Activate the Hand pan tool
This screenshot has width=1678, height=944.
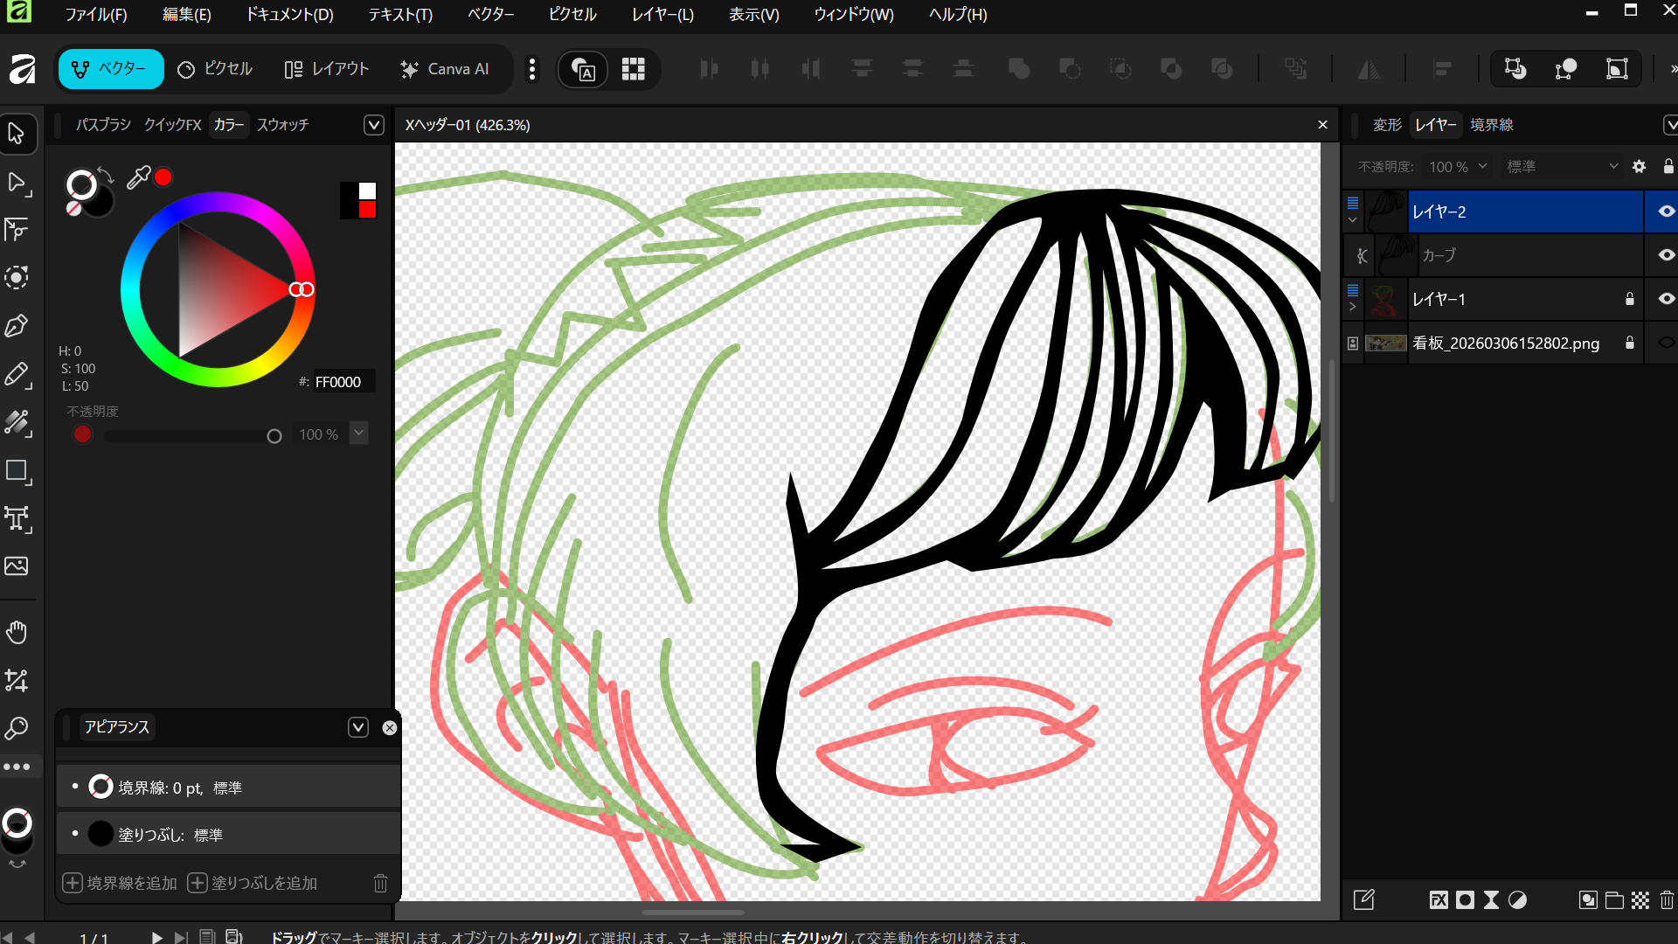(17, 632)
